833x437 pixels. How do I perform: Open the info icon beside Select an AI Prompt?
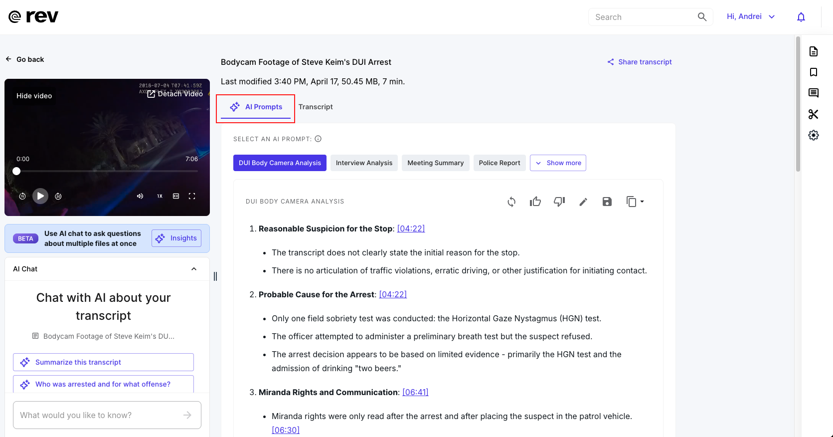coord(318,139)
